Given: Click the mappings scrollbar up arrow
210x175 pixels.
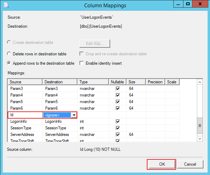Looking at the screenshot, I should tap(200, 82).
